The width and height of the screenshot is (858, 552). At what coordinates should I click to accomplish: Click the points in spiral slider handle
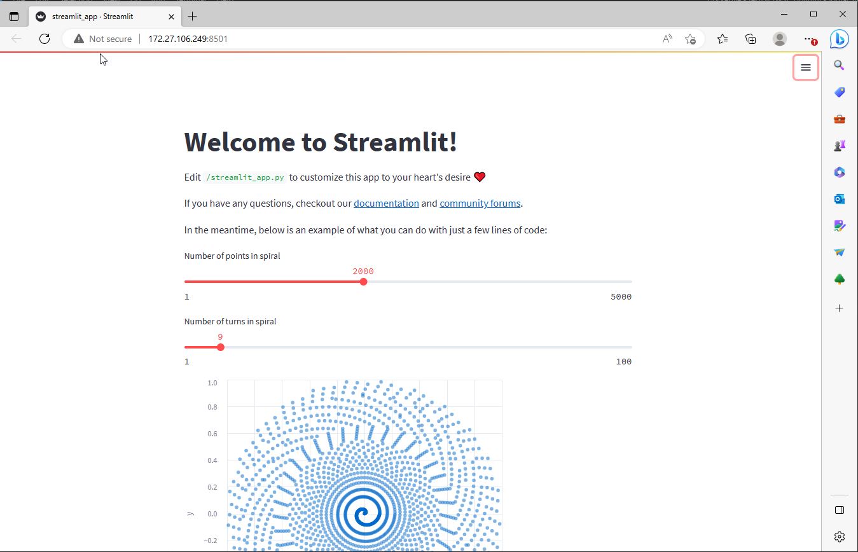(363, 282)
